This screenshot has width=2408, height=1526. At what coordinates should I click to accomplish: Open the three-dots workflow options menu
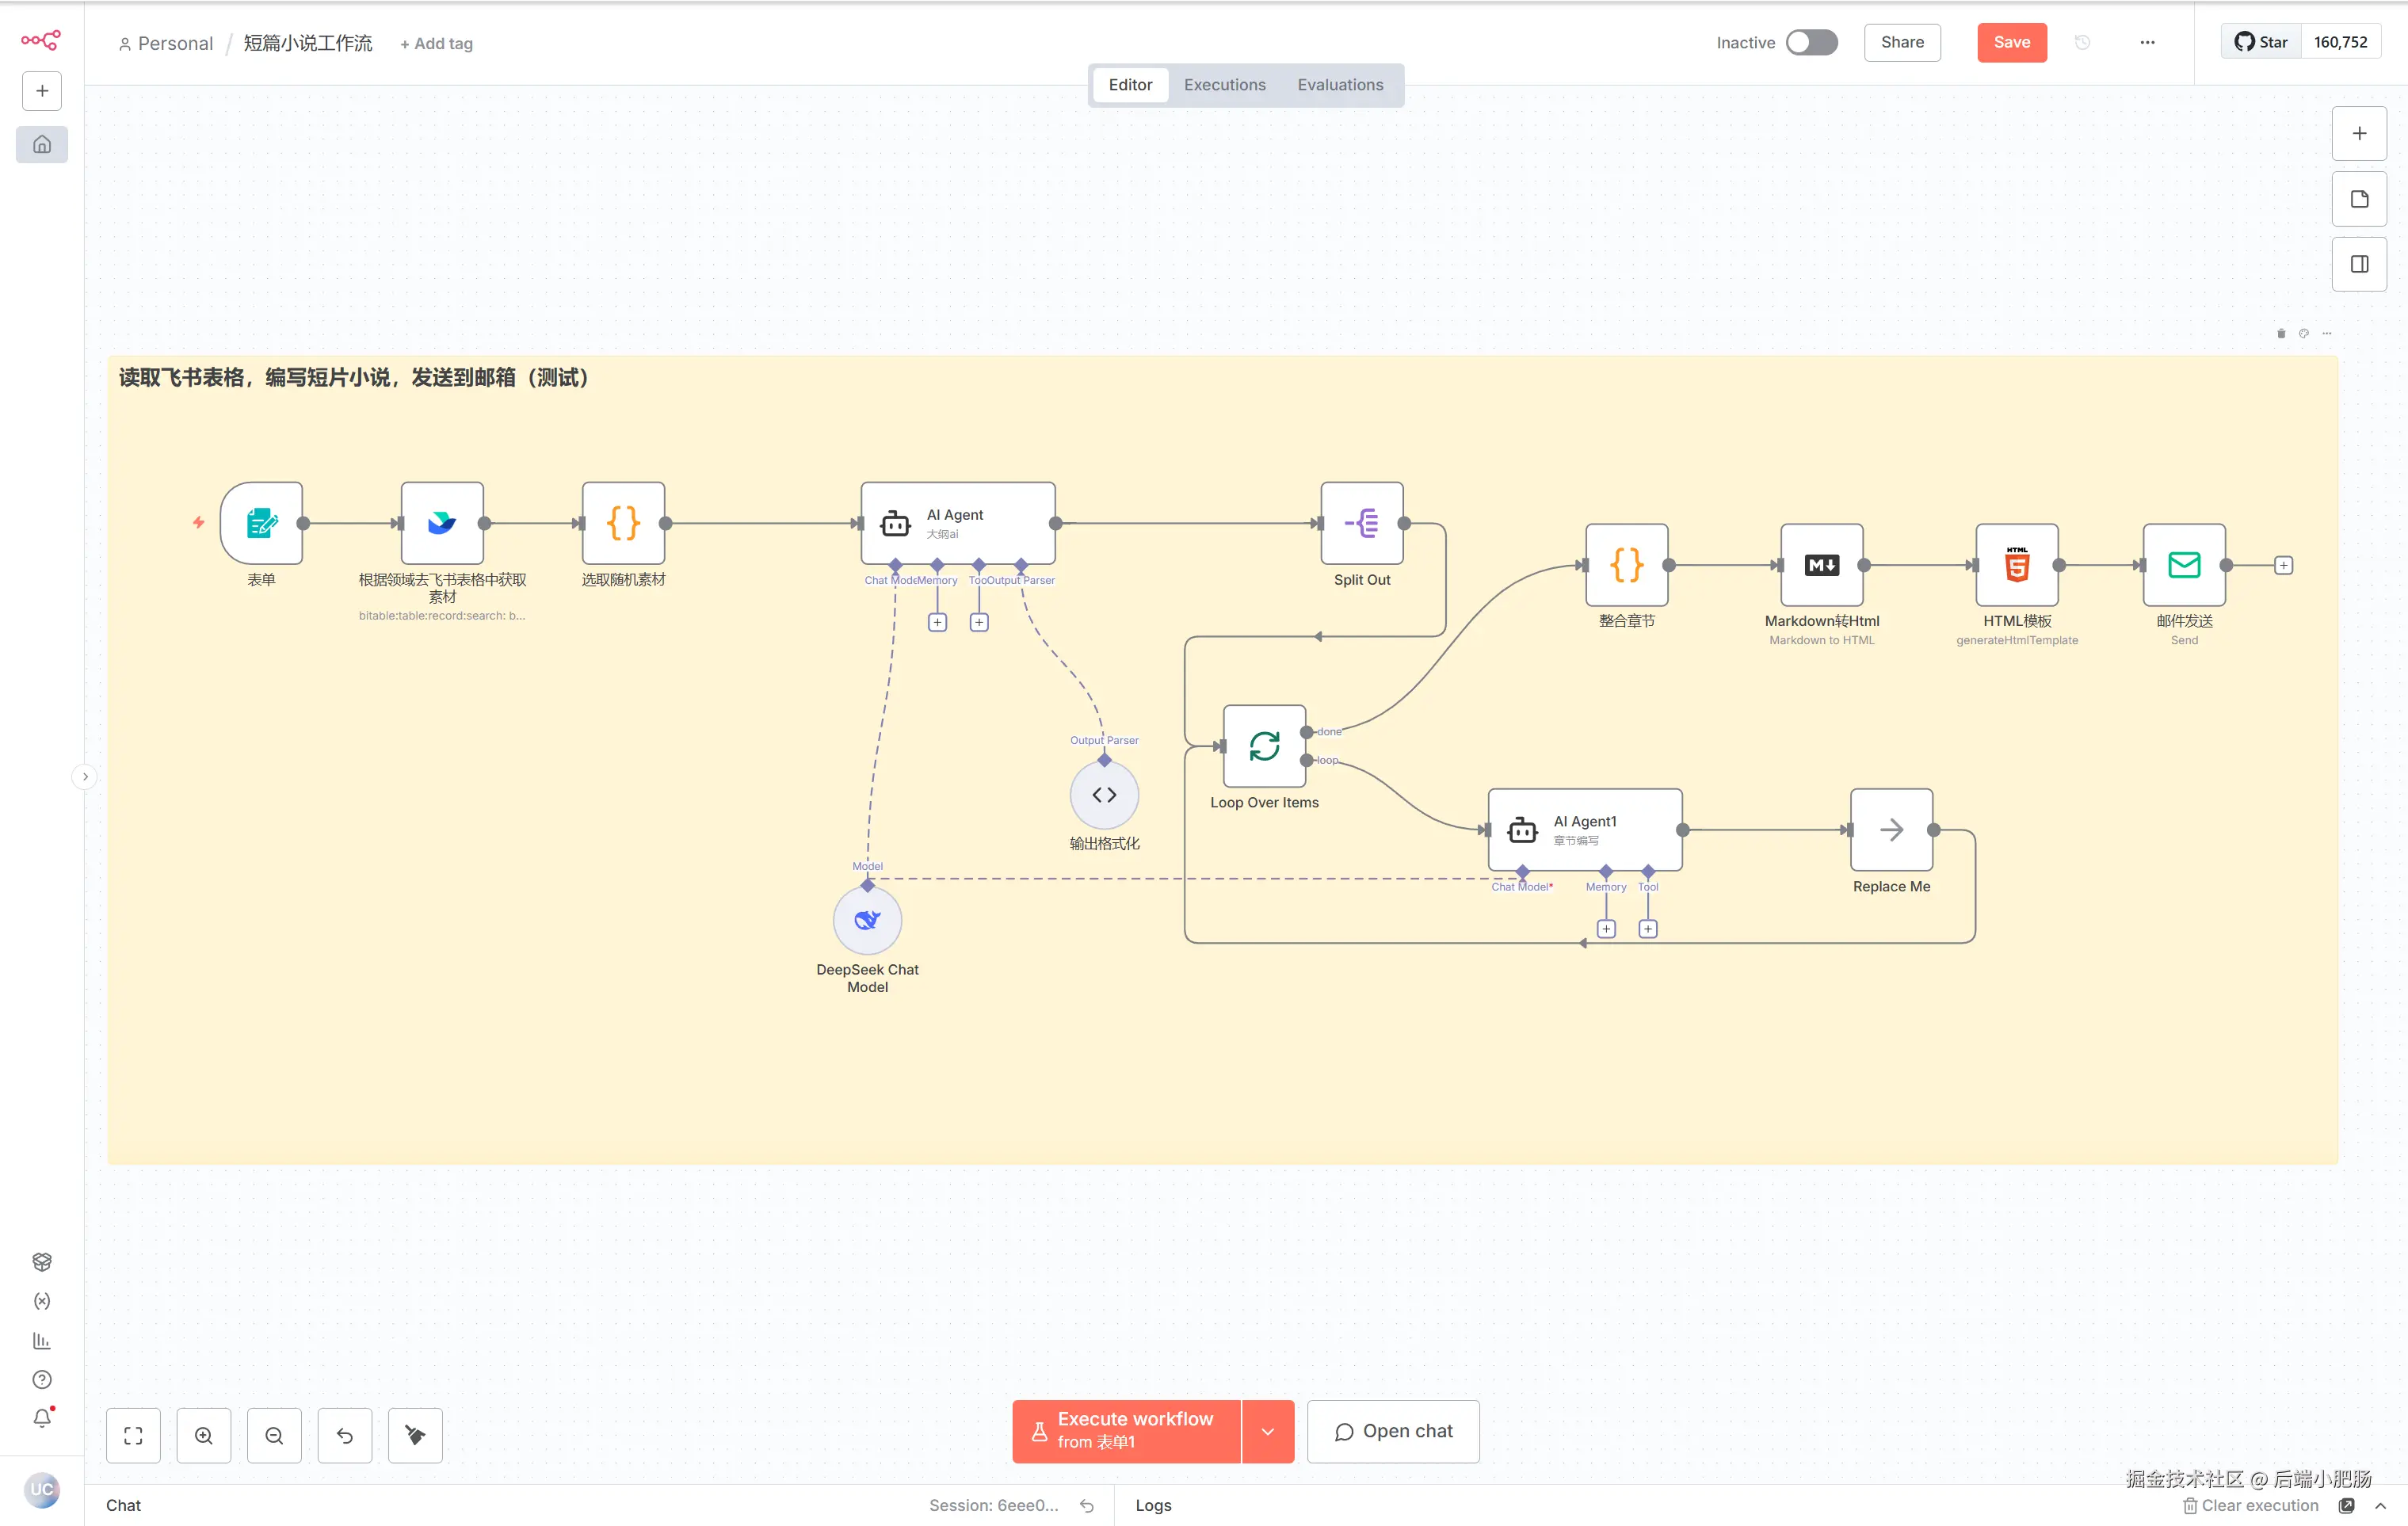click(2147, 42)
